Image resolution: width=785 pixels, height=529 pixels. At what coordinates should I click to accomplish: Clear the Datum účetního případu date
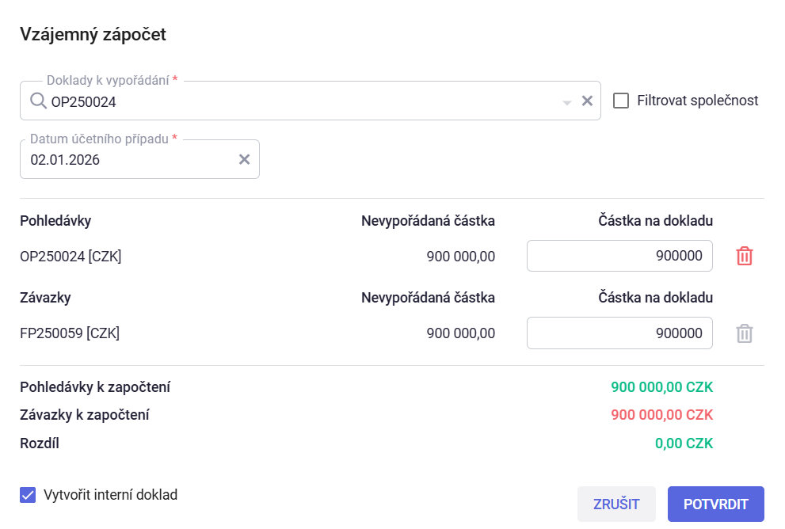pos(245,159)
